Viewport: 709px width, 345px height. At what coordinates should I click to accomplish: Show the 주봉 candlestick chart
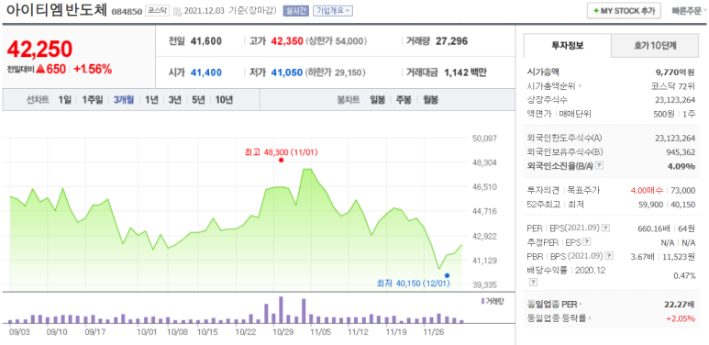(404, 100)
